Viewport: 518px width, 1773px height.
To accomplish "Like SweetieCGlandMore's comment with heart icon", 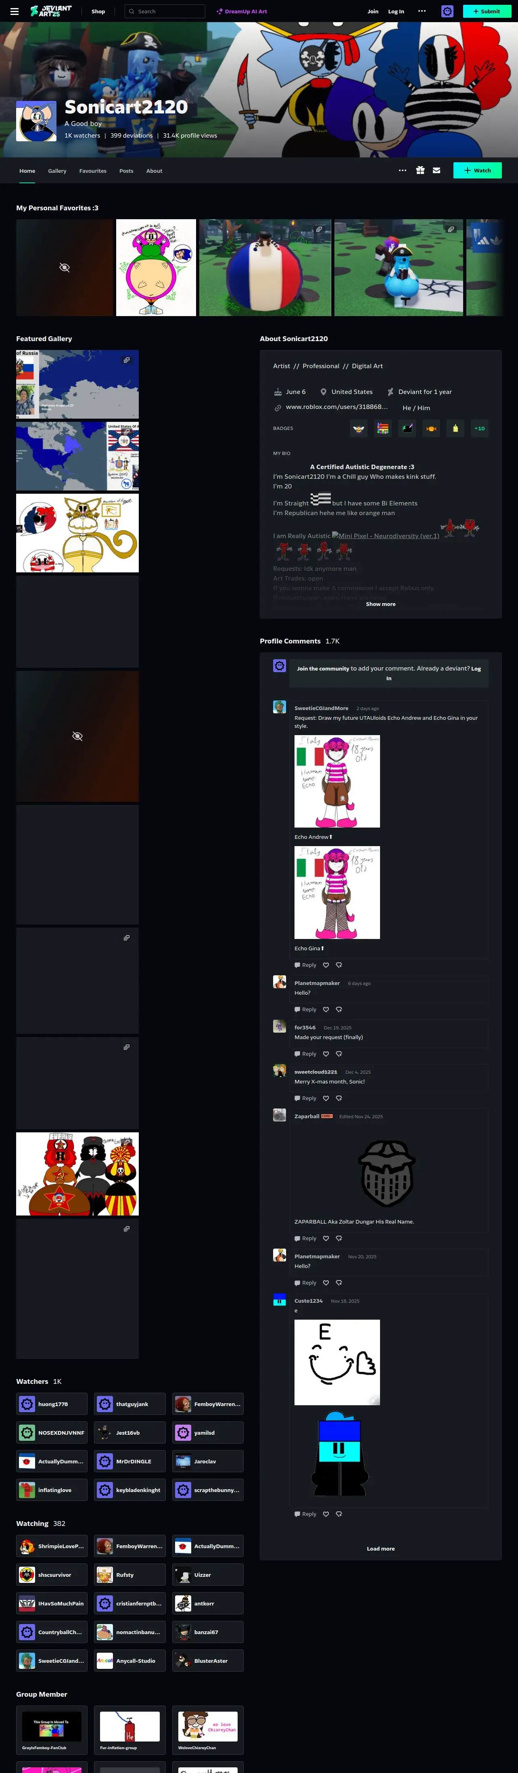I will pyautogui.click(x=326, y=965).
